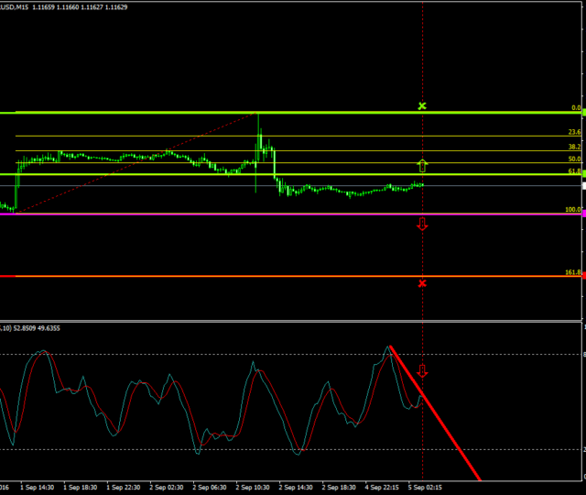Click red down arrow in oscillator panel
Image resolution: width=586 pixels, height=495 pixels.
(422, 371)
